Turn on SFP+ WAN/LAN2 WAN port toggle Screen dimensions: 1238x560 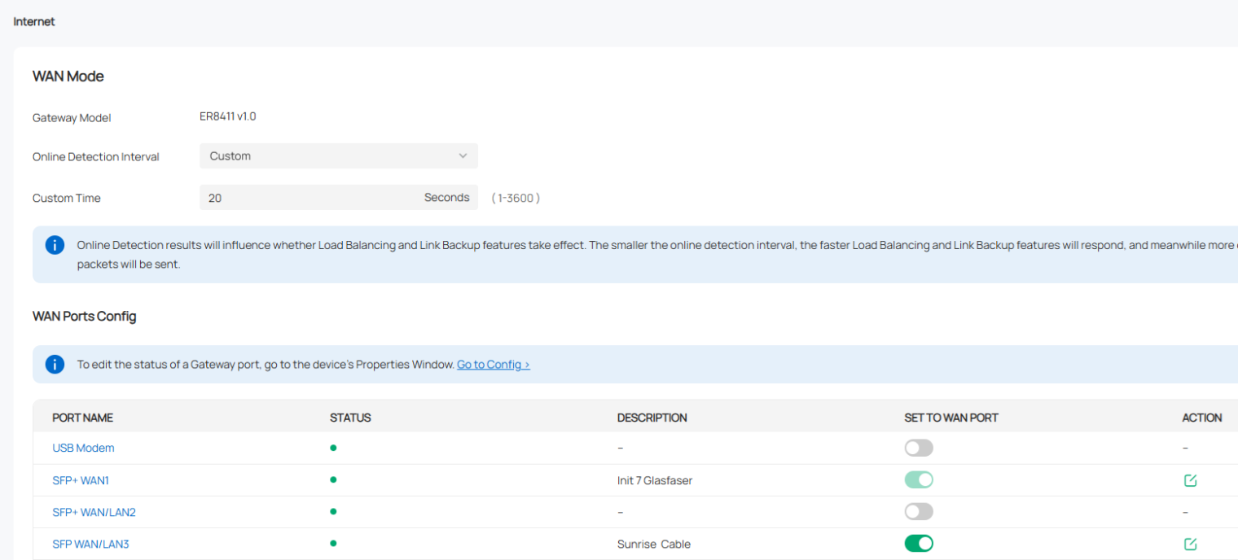click(918, 512)
